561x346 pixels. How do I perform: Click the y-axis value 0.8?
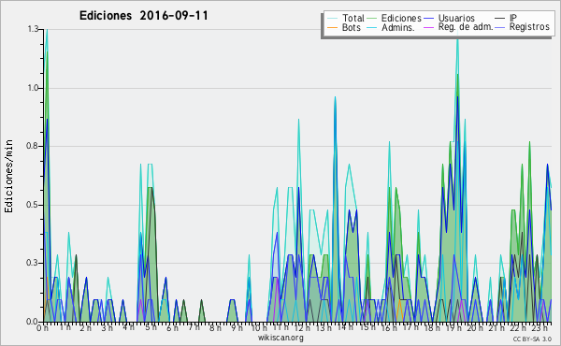(33, 146)
